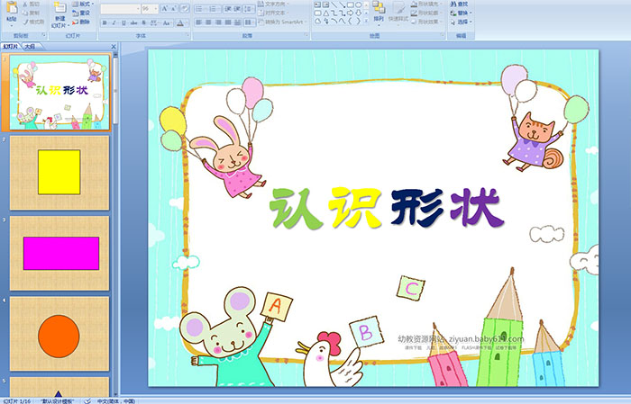Toggle Underline text formatting
Image resolution: width=631 pixels, height=404 pixels.
(x=123, y=22)
